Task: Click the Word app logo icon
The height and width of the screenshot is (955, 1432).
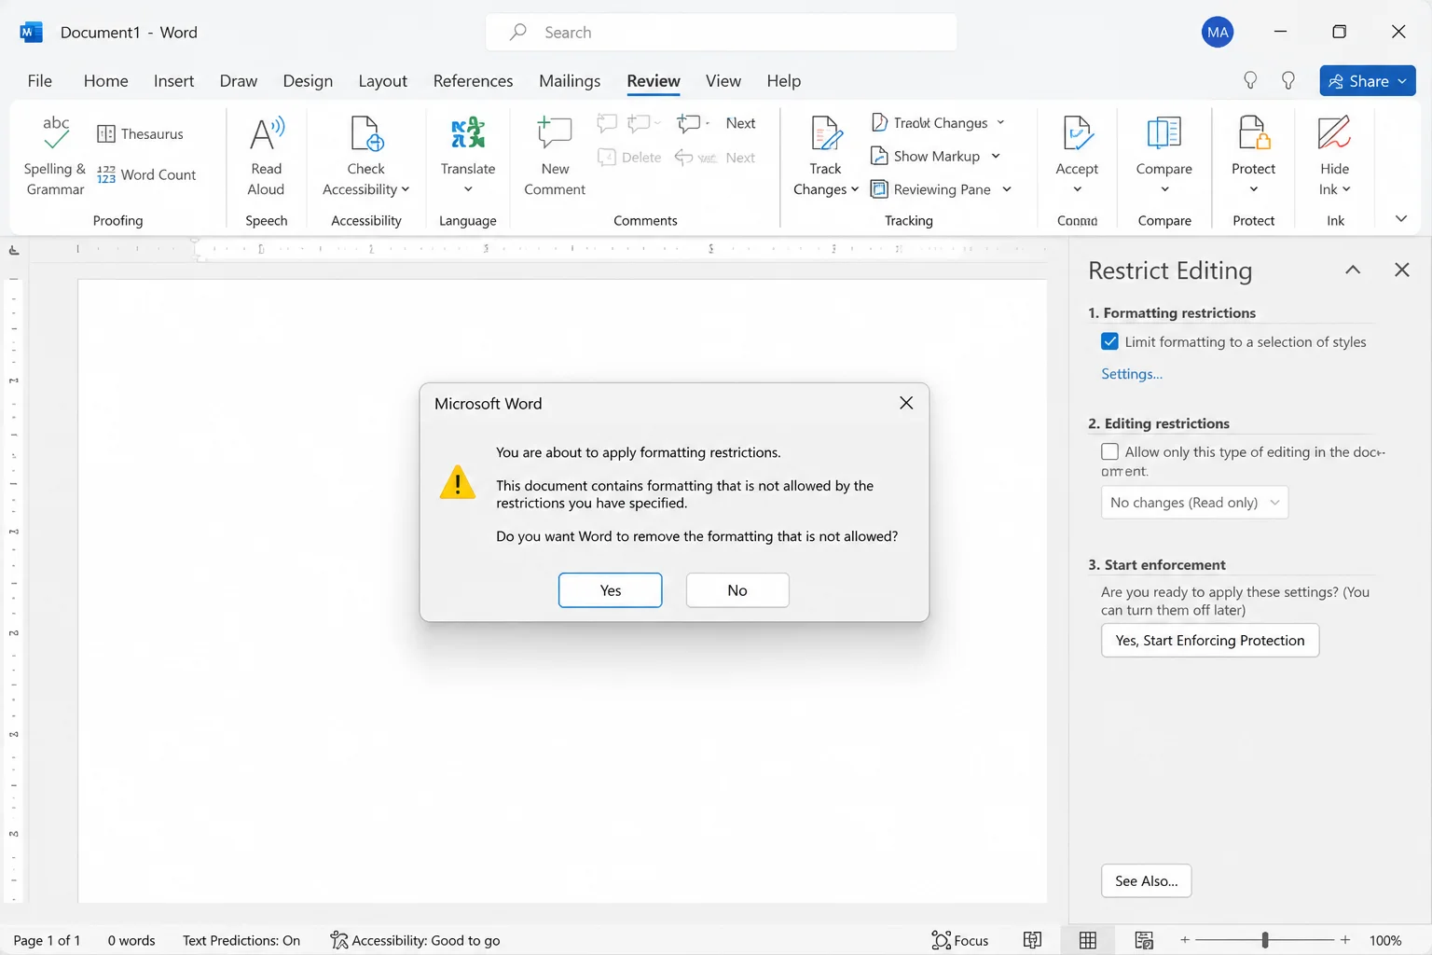Action: coord(31,32)
